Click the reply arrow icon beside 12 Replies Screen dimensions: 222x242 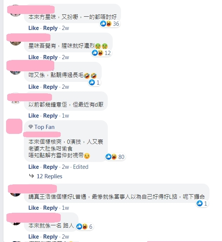click(x=31, y=176)
